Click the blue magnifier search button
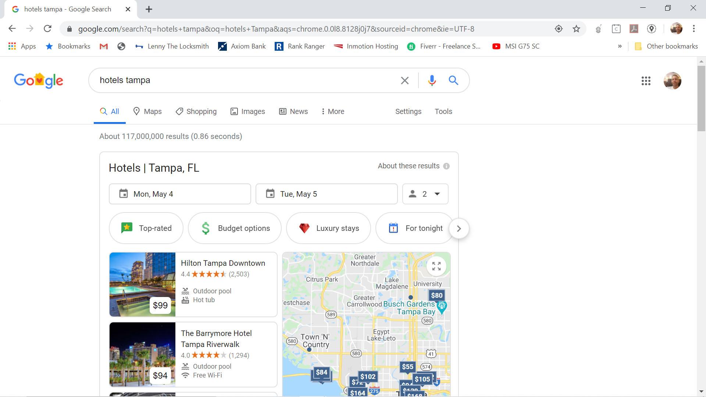706x397 pixels. coord(453,81)
